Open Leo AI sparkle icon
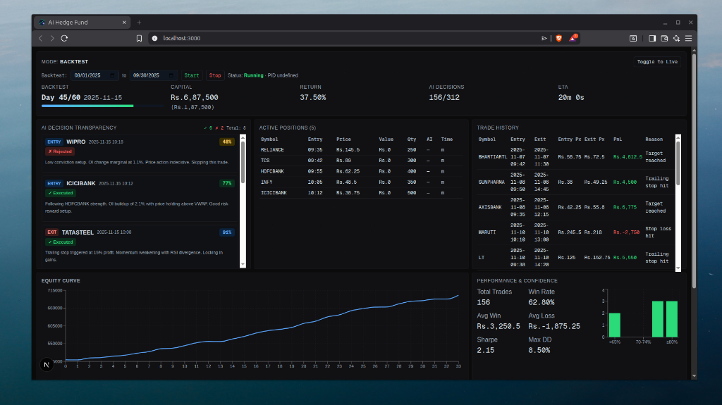Image resolution: width=722 pixels, height=405 pixels. (x=676, y=38)
